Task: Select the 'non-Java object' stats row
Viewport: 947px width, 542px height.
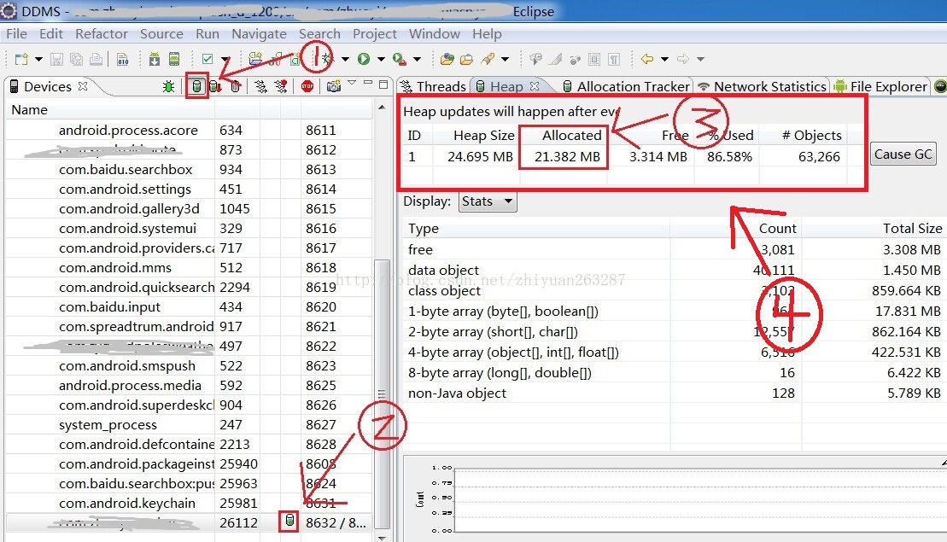Action: click(x=674, y=393)
